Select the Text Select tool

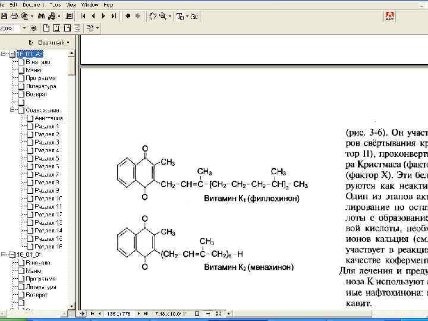click(180, 17)
